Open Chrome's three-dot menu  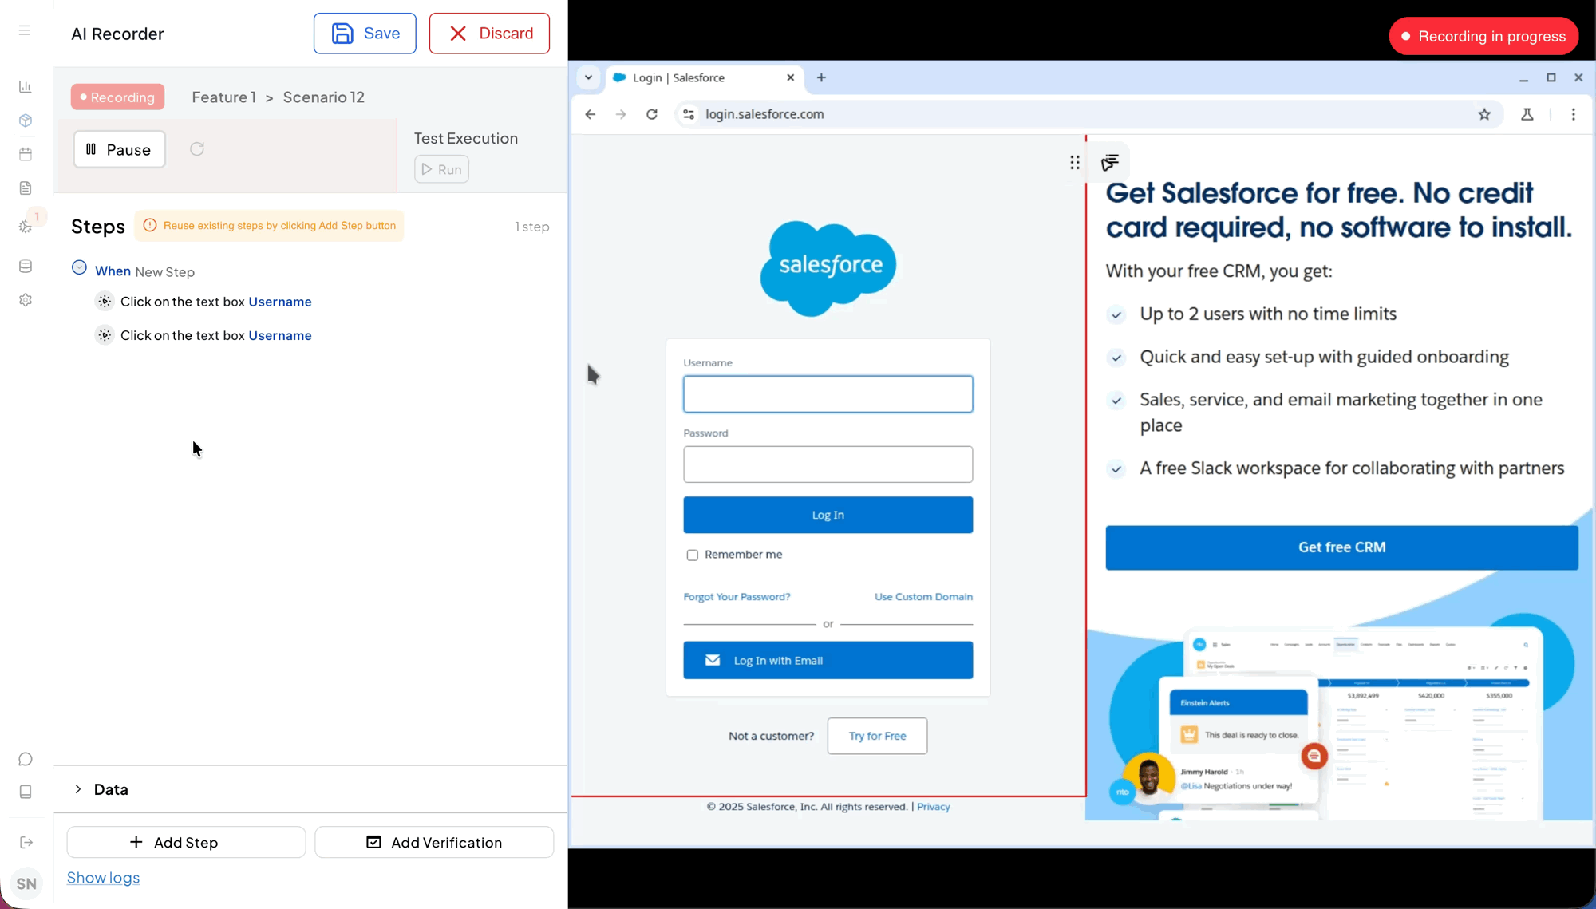1573,114
